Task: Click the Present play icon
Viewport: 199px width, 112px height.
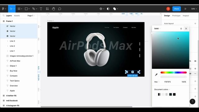Action: tap(185, 9)
